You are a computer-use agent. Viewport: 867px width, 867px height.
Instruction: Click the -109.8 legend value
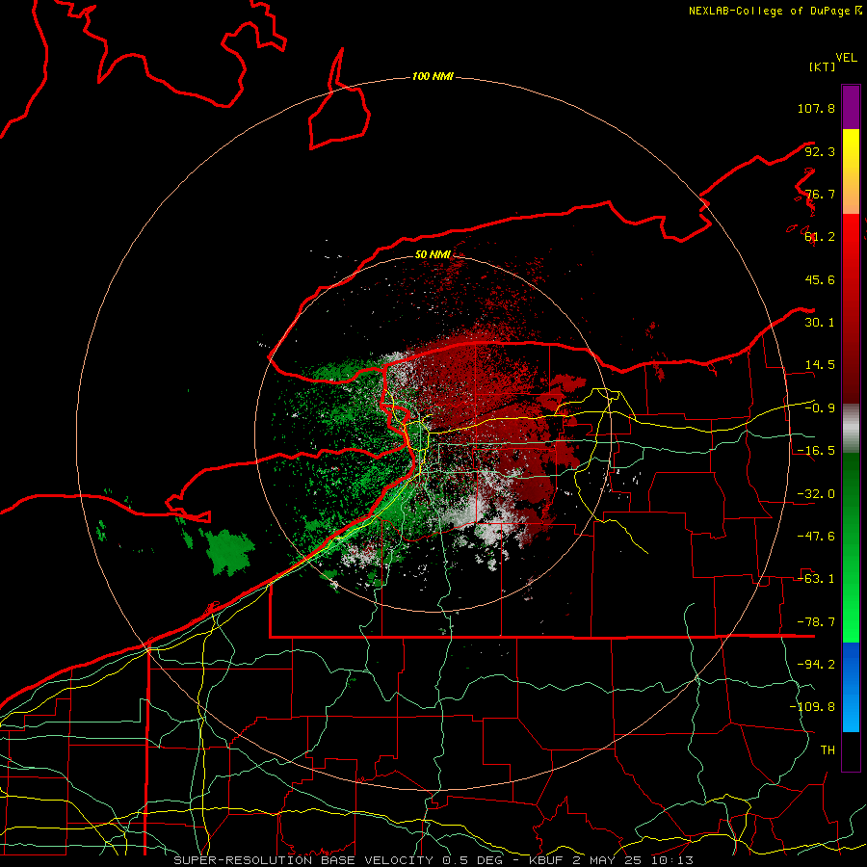pyautogui.click(x=812, y=707)
